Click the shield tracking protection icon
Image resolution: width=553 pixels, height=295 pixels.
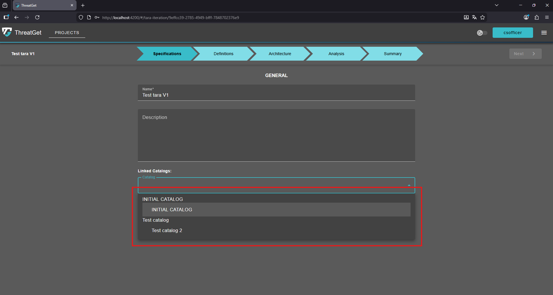81,17
